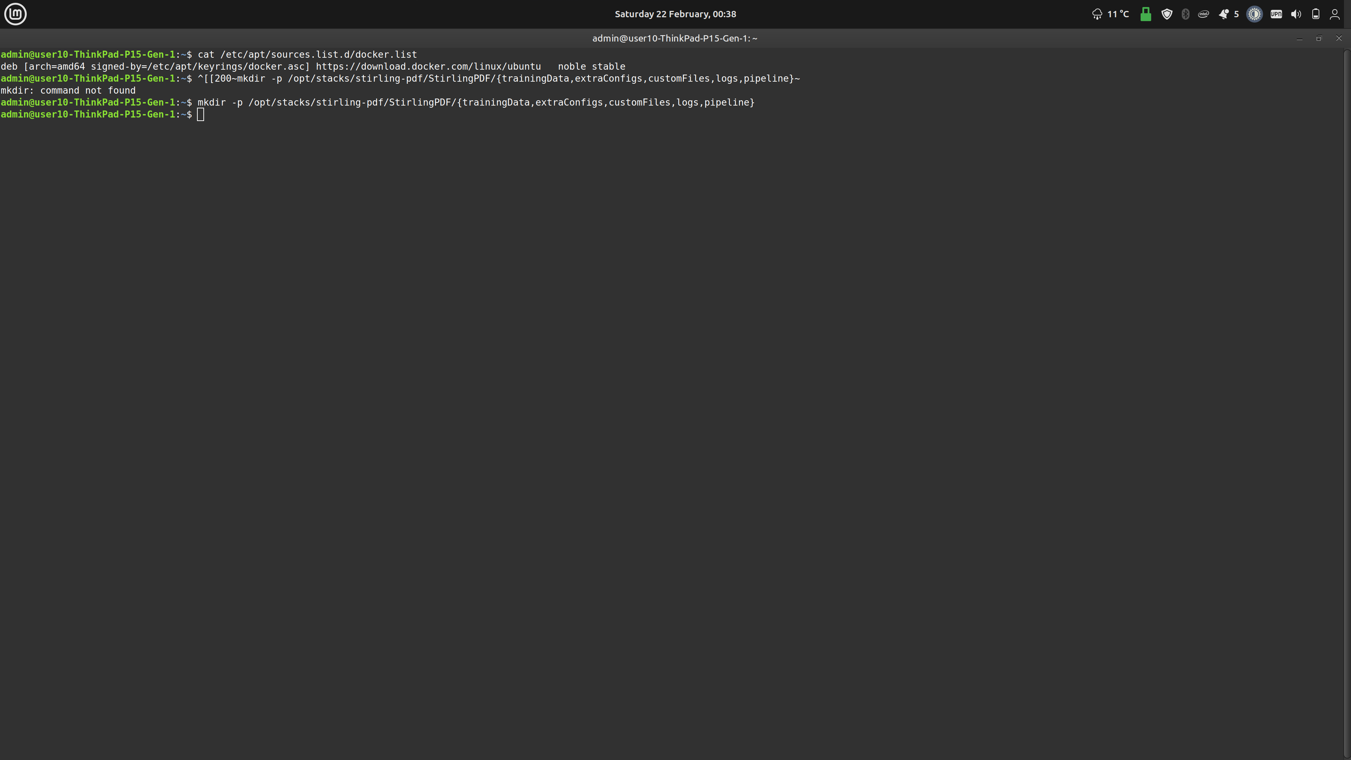Open the user account applet icon
1351x760 pixels.
tap(1335, 14)
